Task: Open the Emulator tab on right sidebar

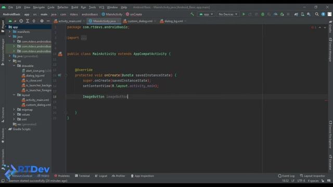Action: click(330, 162)
